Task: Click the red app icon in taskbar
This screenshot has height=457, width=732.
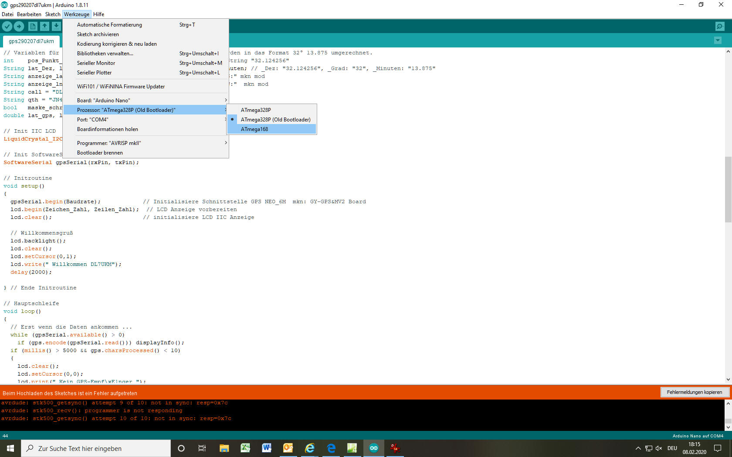Action: coord(395,448)
